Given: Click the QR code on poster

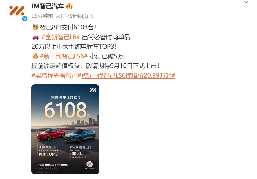Looking at the screenshot, I should pyautogui.click(x=89, y=164).
